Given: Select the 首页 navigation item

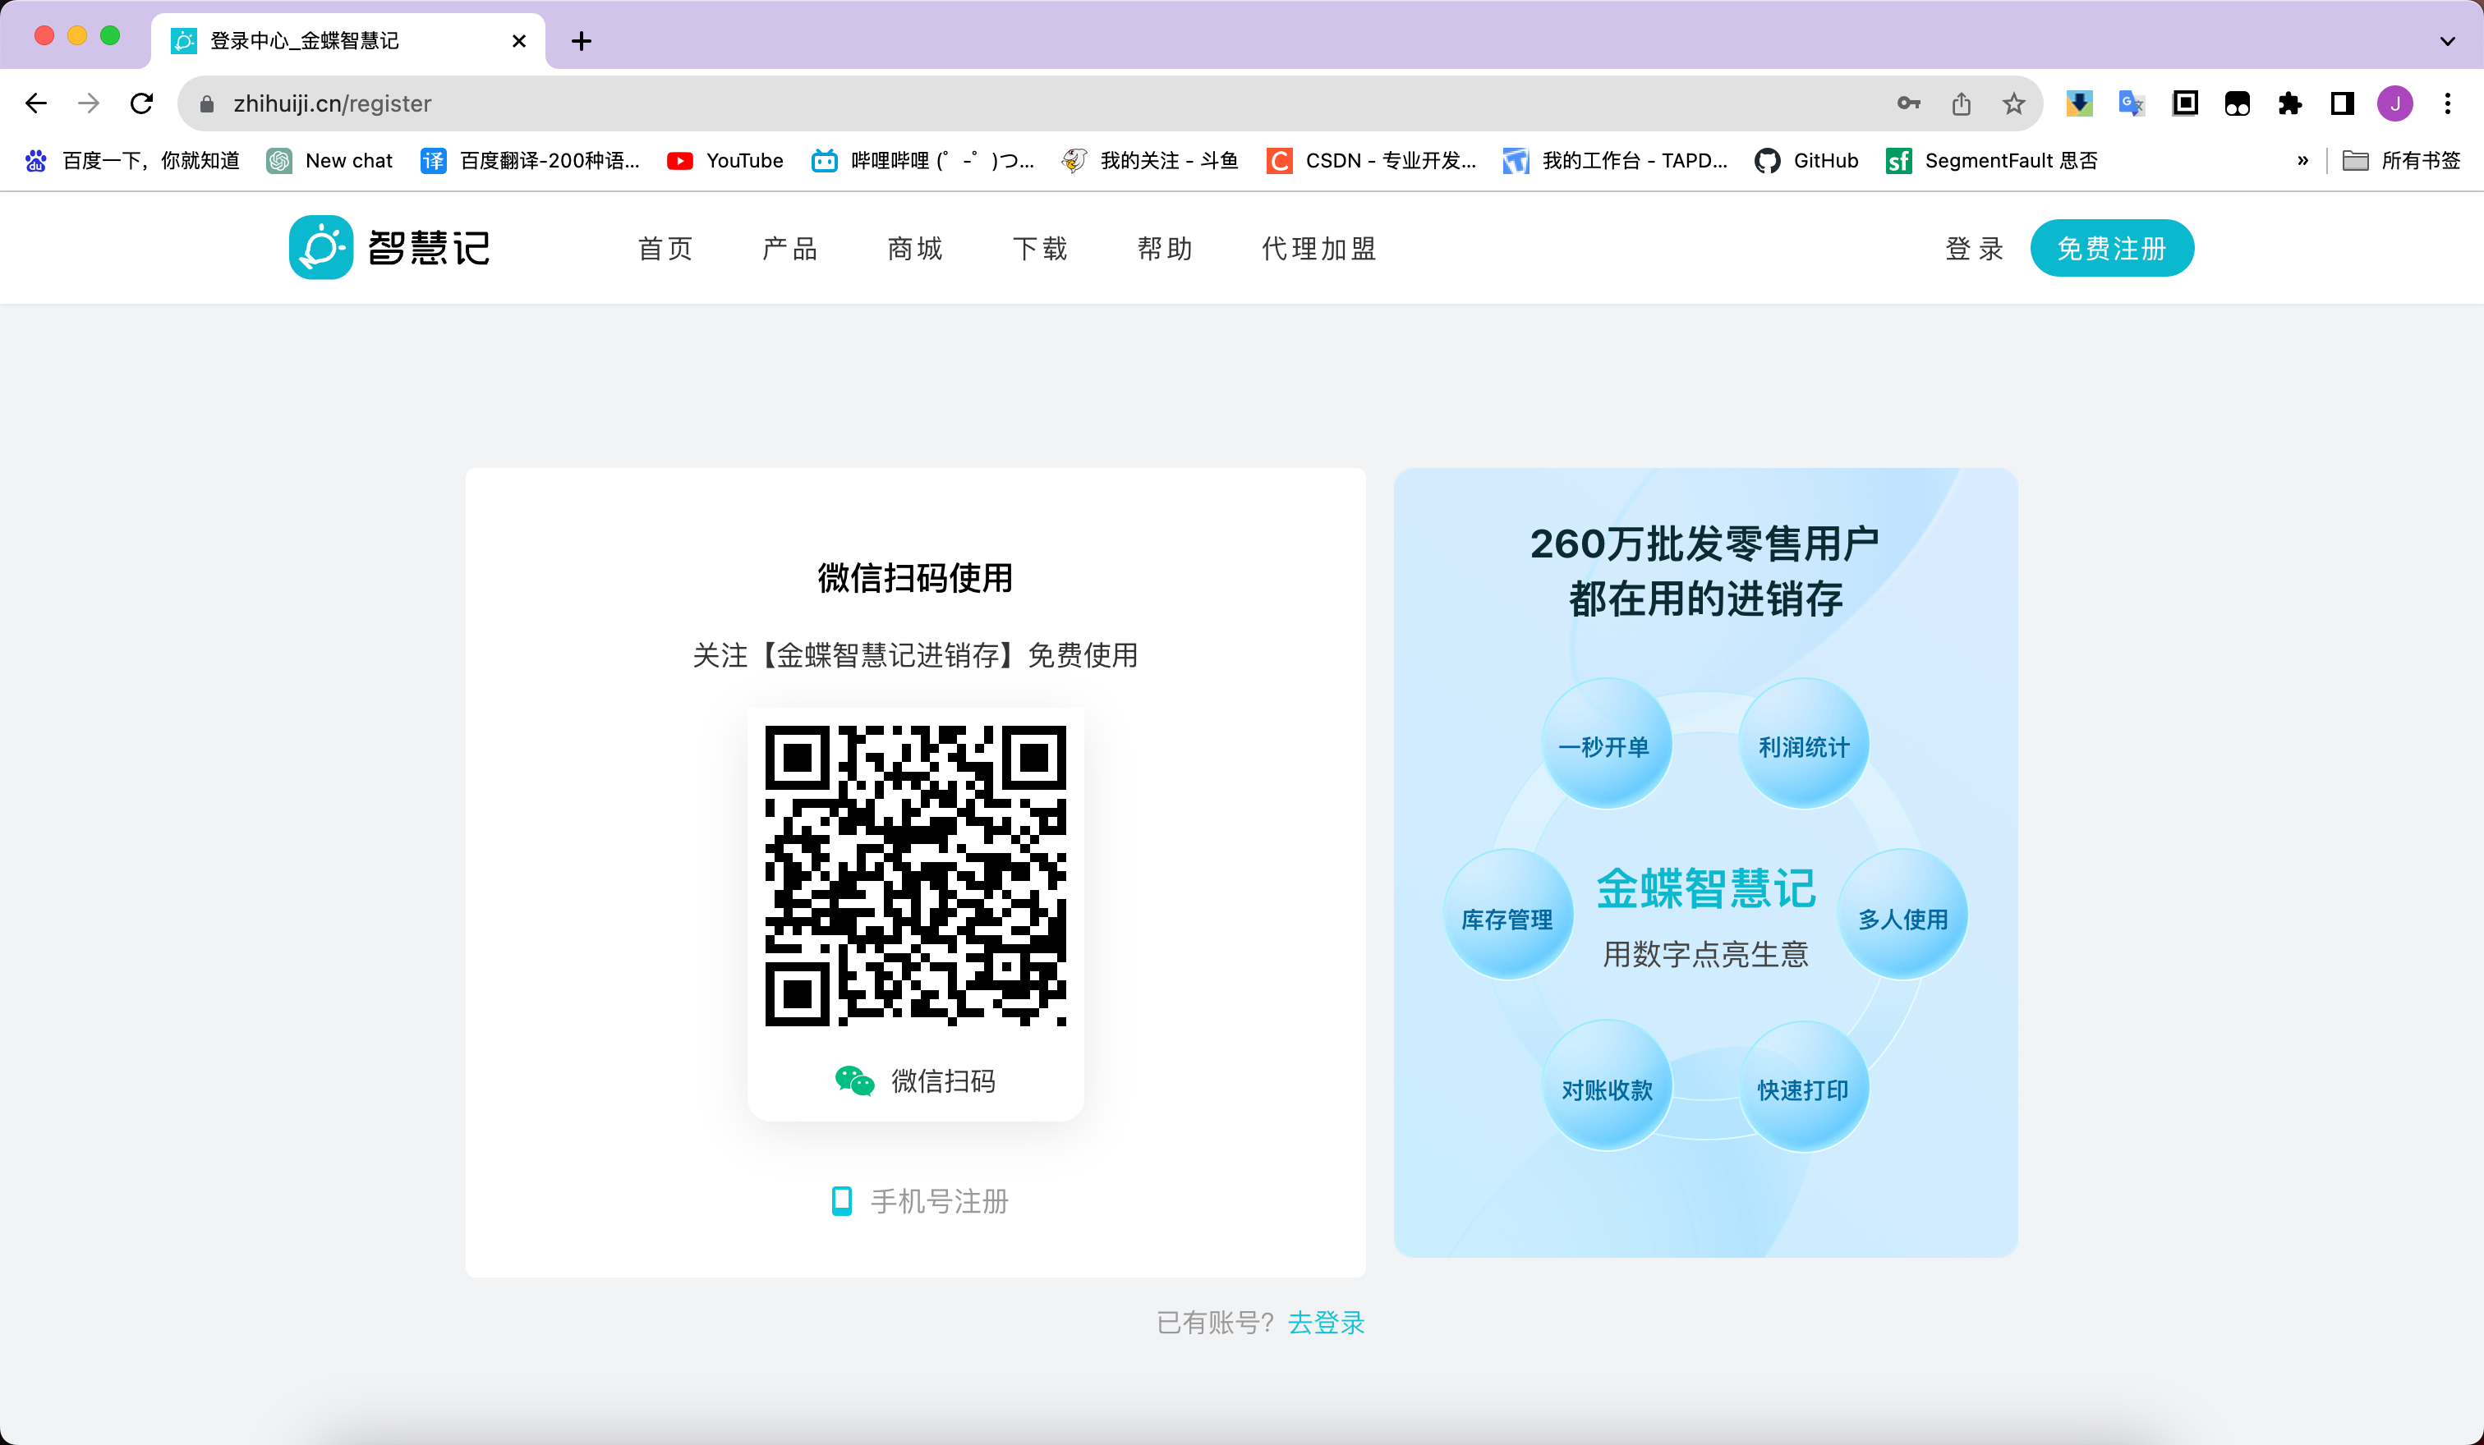Looking at the screenshot, I should (x=665, y=248).
